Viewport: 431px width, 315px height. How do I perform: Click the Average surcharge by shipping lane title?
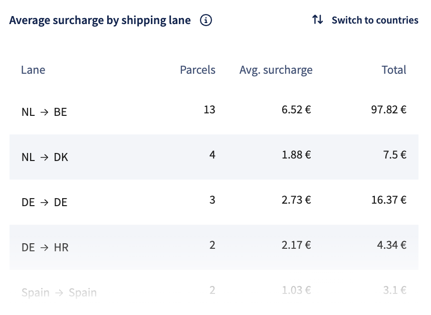point(100,20)
